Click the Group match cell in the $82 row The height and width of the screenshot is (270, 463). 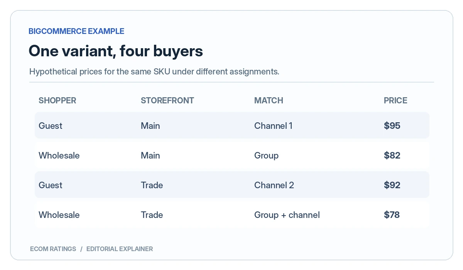pos(266,156)
